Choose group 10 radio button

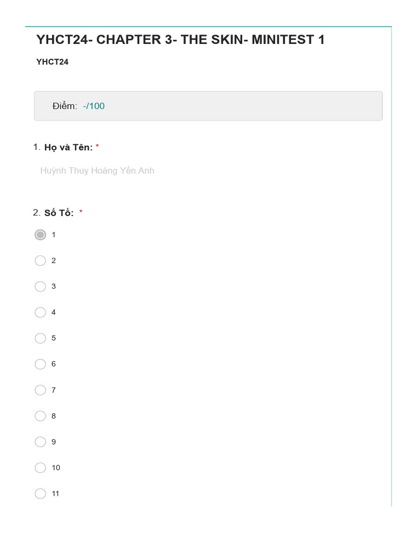(40, 467)
